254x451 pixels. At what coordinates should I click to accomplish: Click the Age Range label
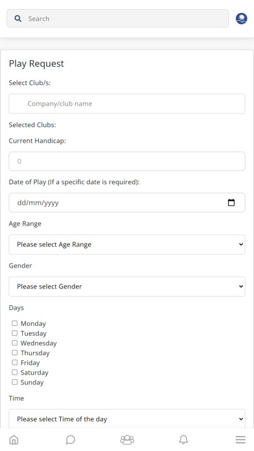[25, 224]
